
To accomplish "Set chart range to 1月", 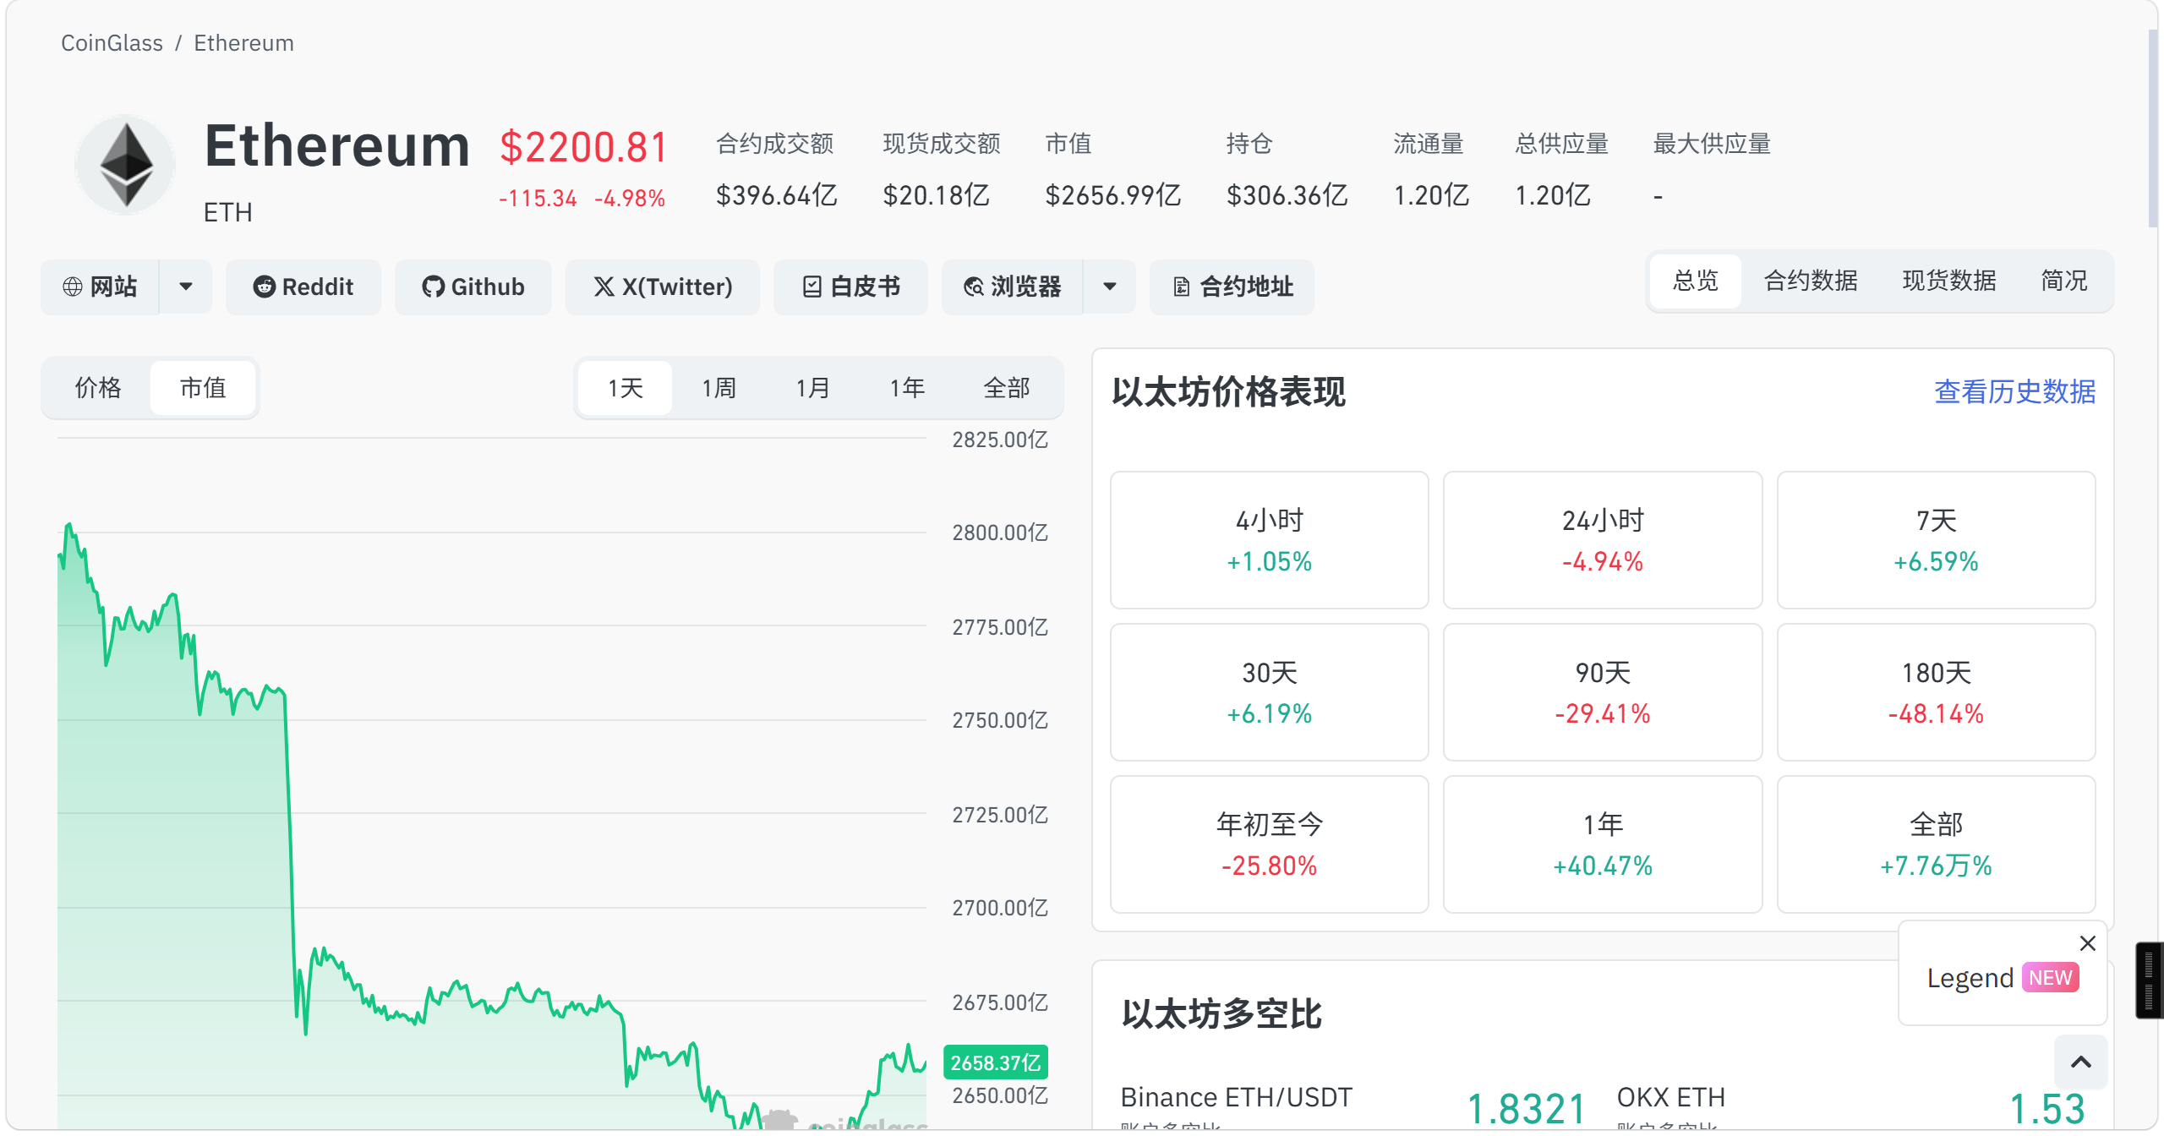I will coord(813,388).
